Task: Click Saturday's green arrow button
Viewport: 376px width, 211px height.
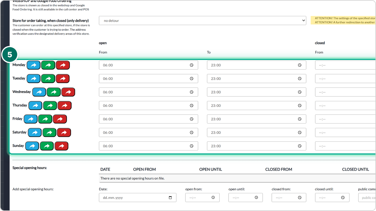Action: click(x=49, y=132)
